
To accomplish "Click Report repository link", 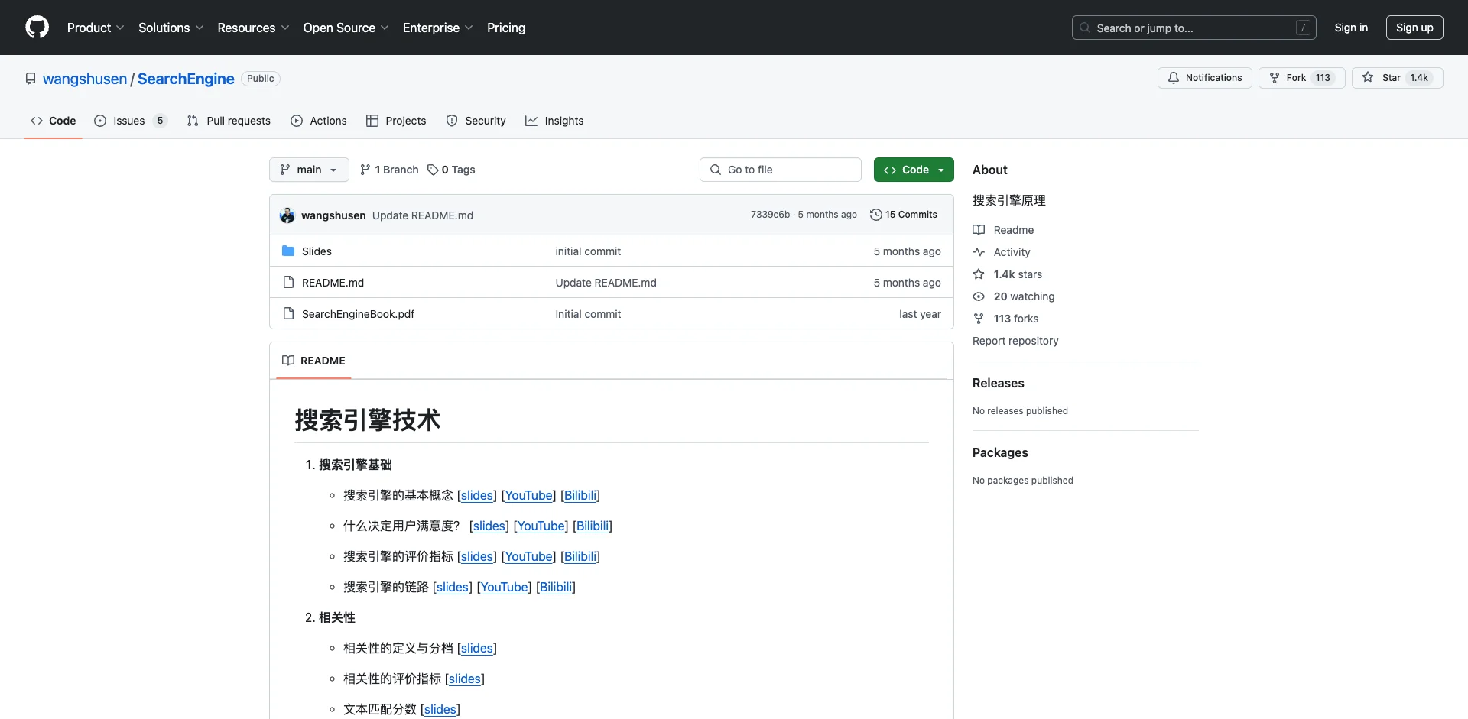I will (1015, 341).
